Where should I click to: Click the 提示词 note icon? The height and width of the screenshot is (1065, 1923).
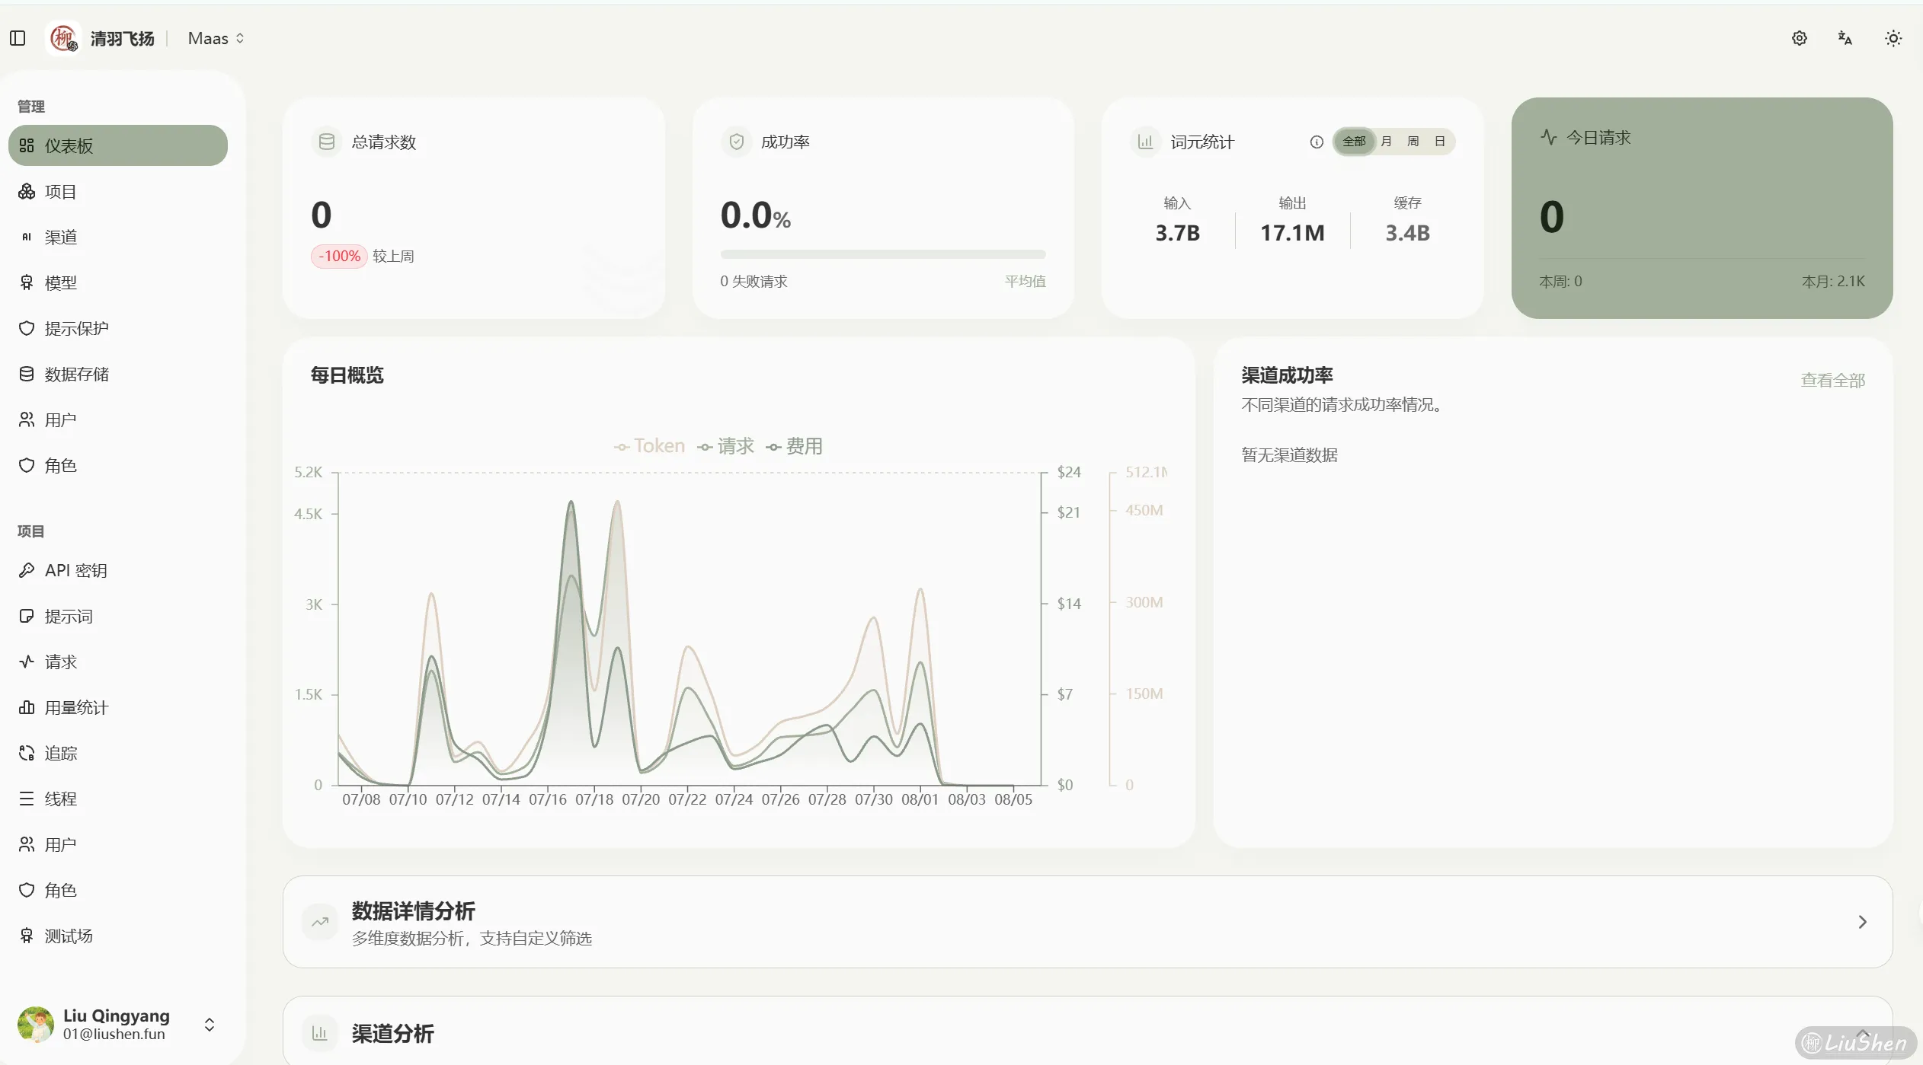tap(27, 616)
